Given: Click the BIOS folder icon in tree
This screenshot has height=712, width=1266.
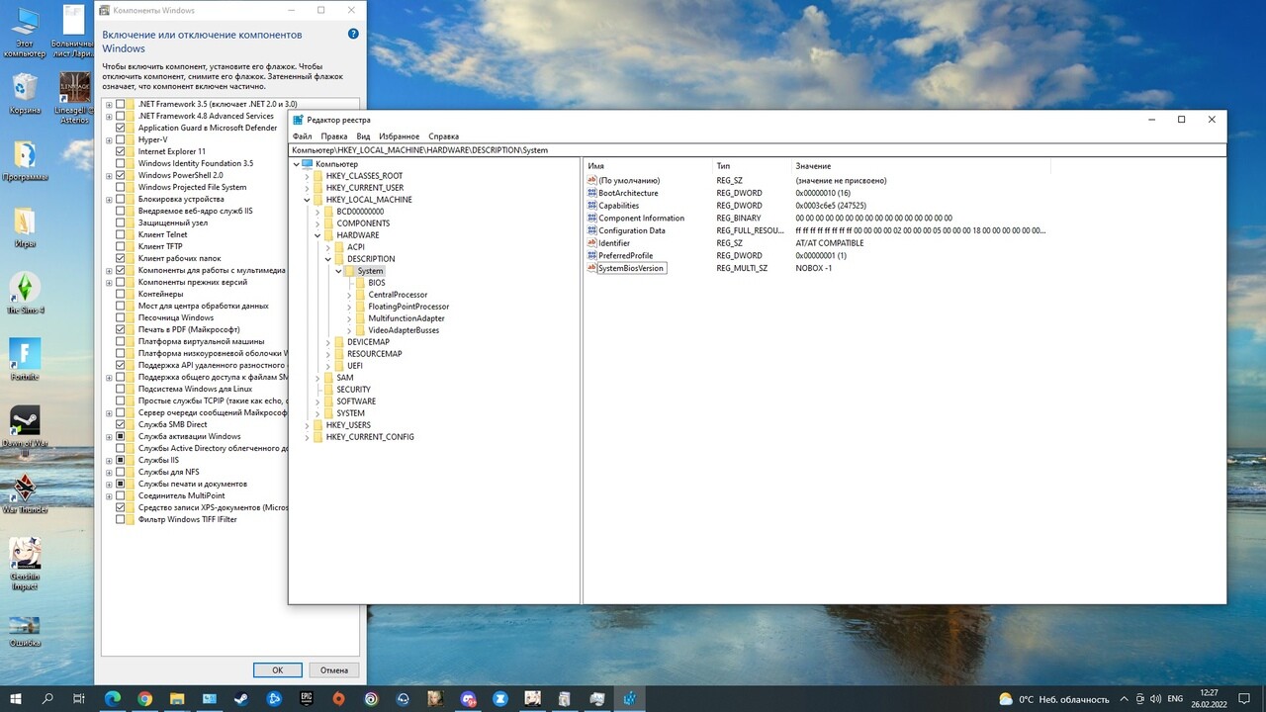Looking at the screenshot, I should [360, 283].
